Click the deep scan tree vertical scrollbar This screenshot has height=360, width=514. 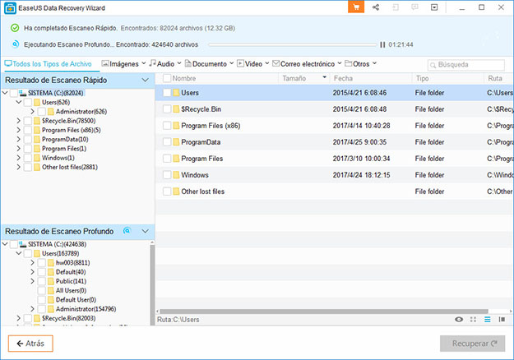152,284
